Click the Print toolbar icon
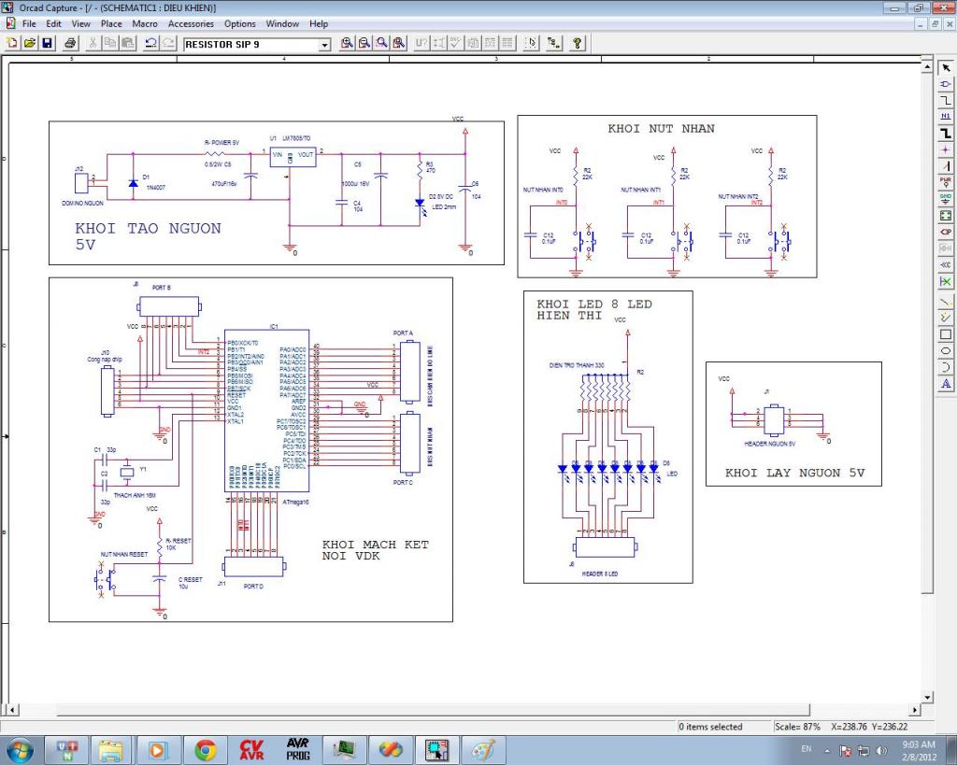The width and height of the screenshot is (957, 765). (x=71, y=44)
